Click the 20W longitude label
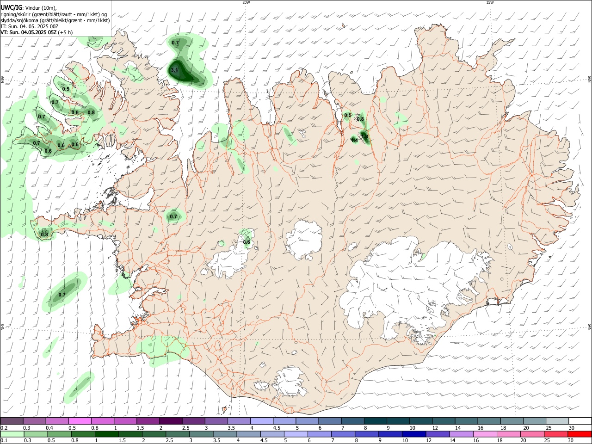 (246, 2)
